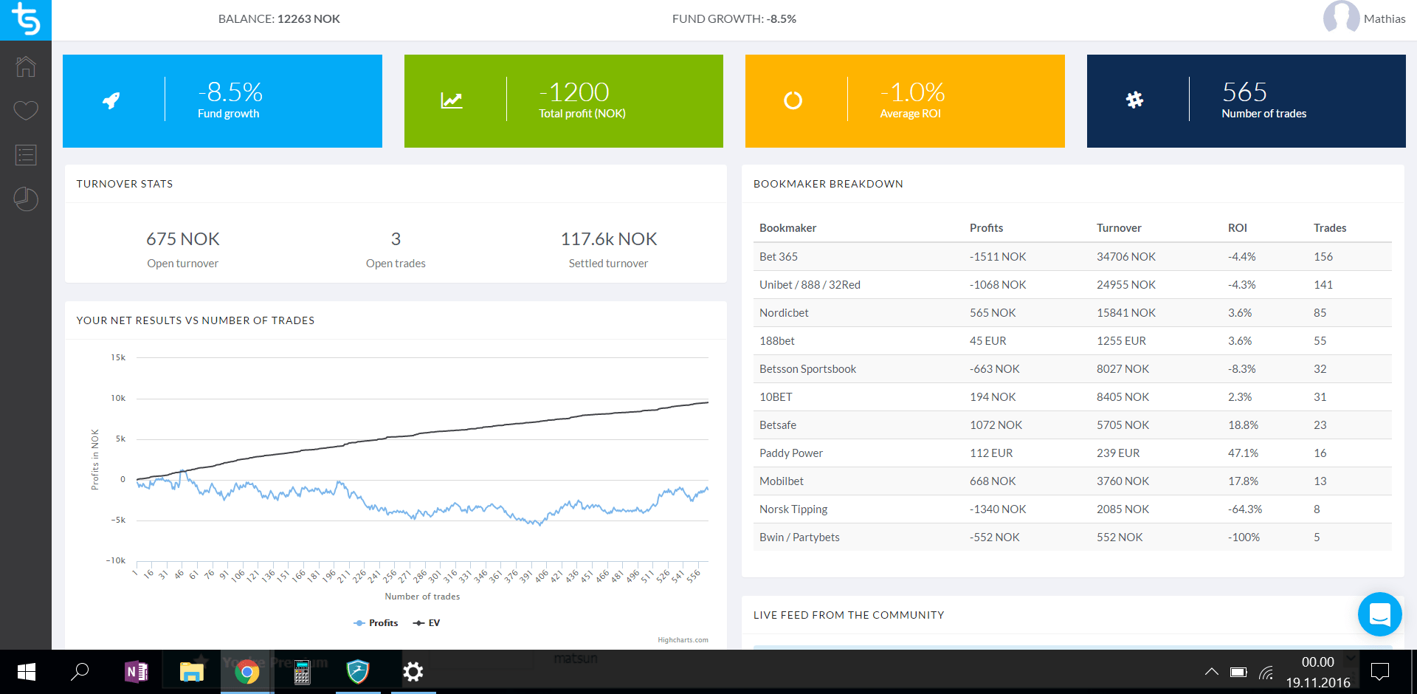1417x694 pixels.
Task: Click the rocket icon on Fund growth card
Action: pos(111,100)
